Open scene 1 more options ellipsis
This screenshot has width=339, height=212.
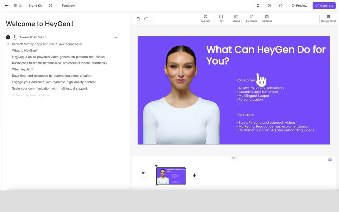click(x=115, y=37)
